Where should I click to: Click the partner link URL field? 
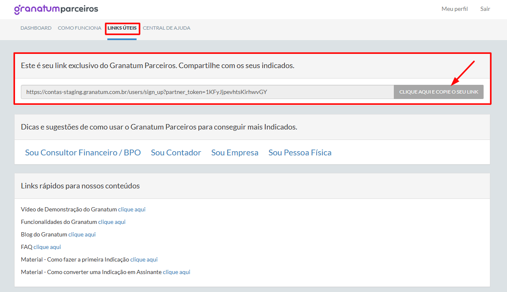point(208,92)
